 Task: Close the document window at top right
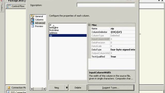[162, 1]
